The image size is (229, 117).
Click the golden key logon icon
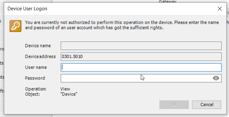[15, 26]
